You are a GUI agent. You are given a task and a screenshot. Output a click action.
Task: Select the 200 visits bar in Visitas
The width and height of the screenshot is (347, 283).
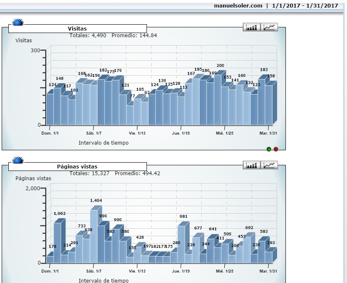(218, 100)
